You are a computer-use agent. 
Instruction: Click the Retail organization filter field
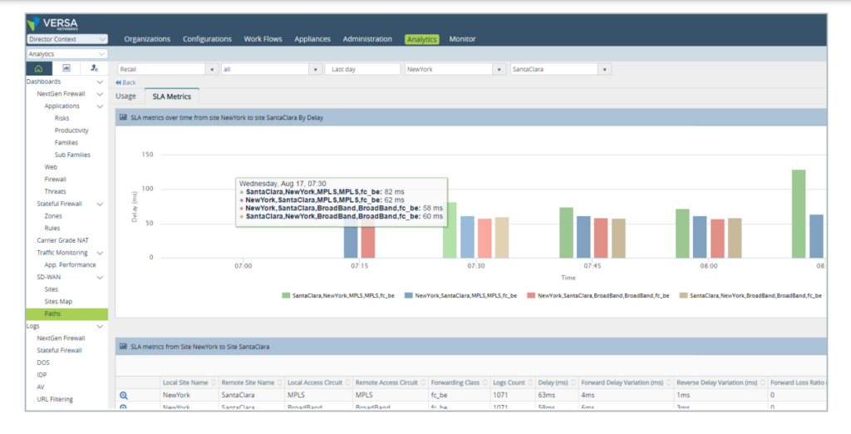(x=161, y=70)
